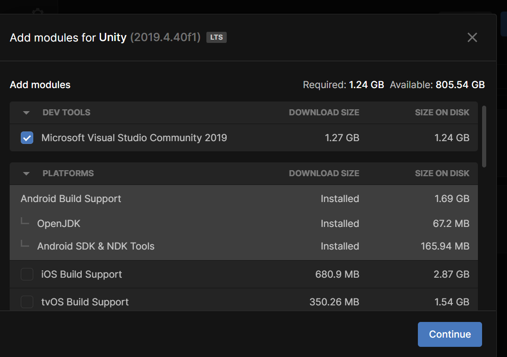The height and width of the screenshot is (357, 507).
Task: Enable the iOS Build Support checkbox
Action: coord(27,274)
